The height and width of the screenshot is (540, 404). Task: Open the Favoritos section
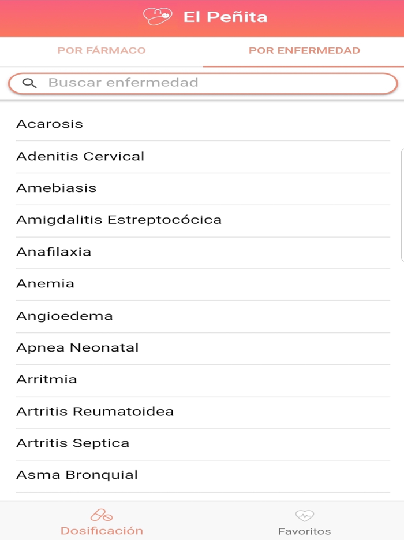click(305, 520)
